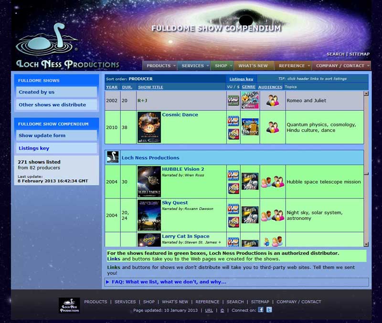Viewport: 382px width, 323px height.
Task: Click Culture & History genre icon for Cosmic Dance
Action: (250, 127)
